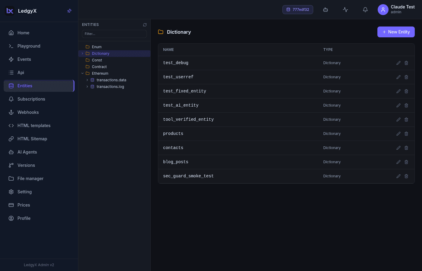The width and height of the screenshot is (422, 271).
Task: Refresh the Entities tree list
Action: [145, 25]
